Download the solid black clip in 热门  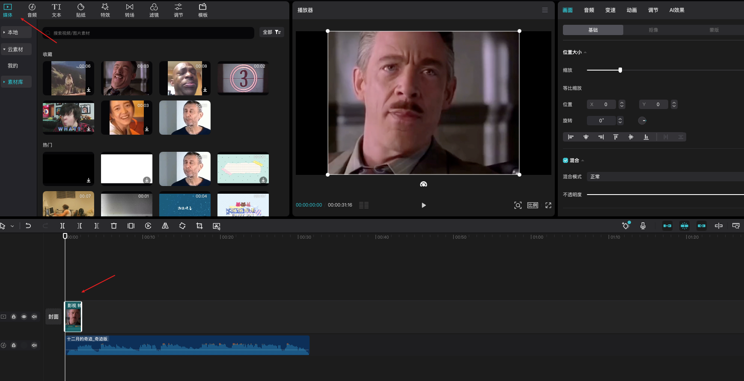pos(89,180)
